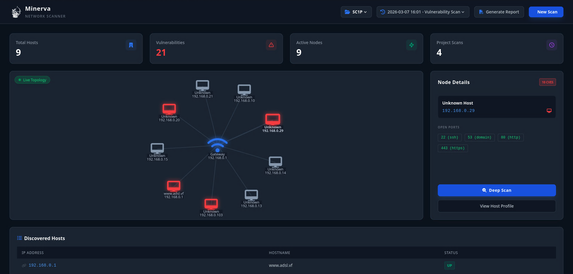Image resolution: width=573 pixels, height=274 pixels.
Task: Click the chain link icon beside 192.168.0.1
Action: (24, 265)
